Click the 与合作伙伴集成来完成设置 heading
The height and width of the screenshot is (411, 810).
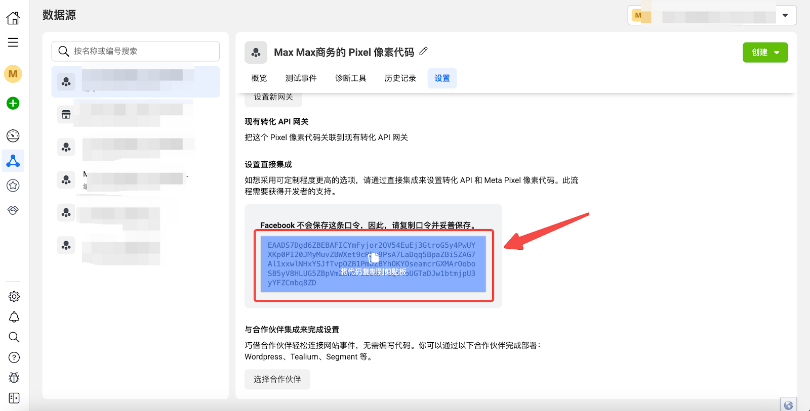click(292, 330)
